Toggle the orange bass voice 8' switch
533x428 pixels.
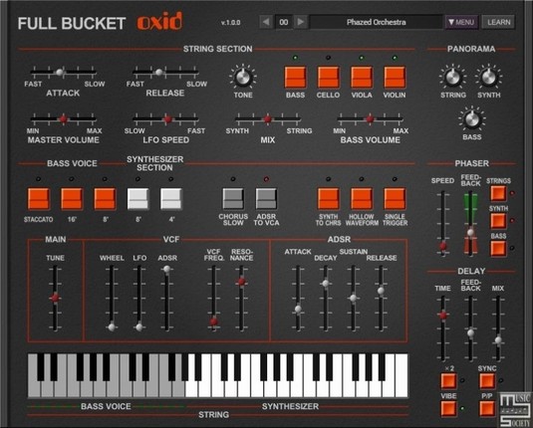105,198
